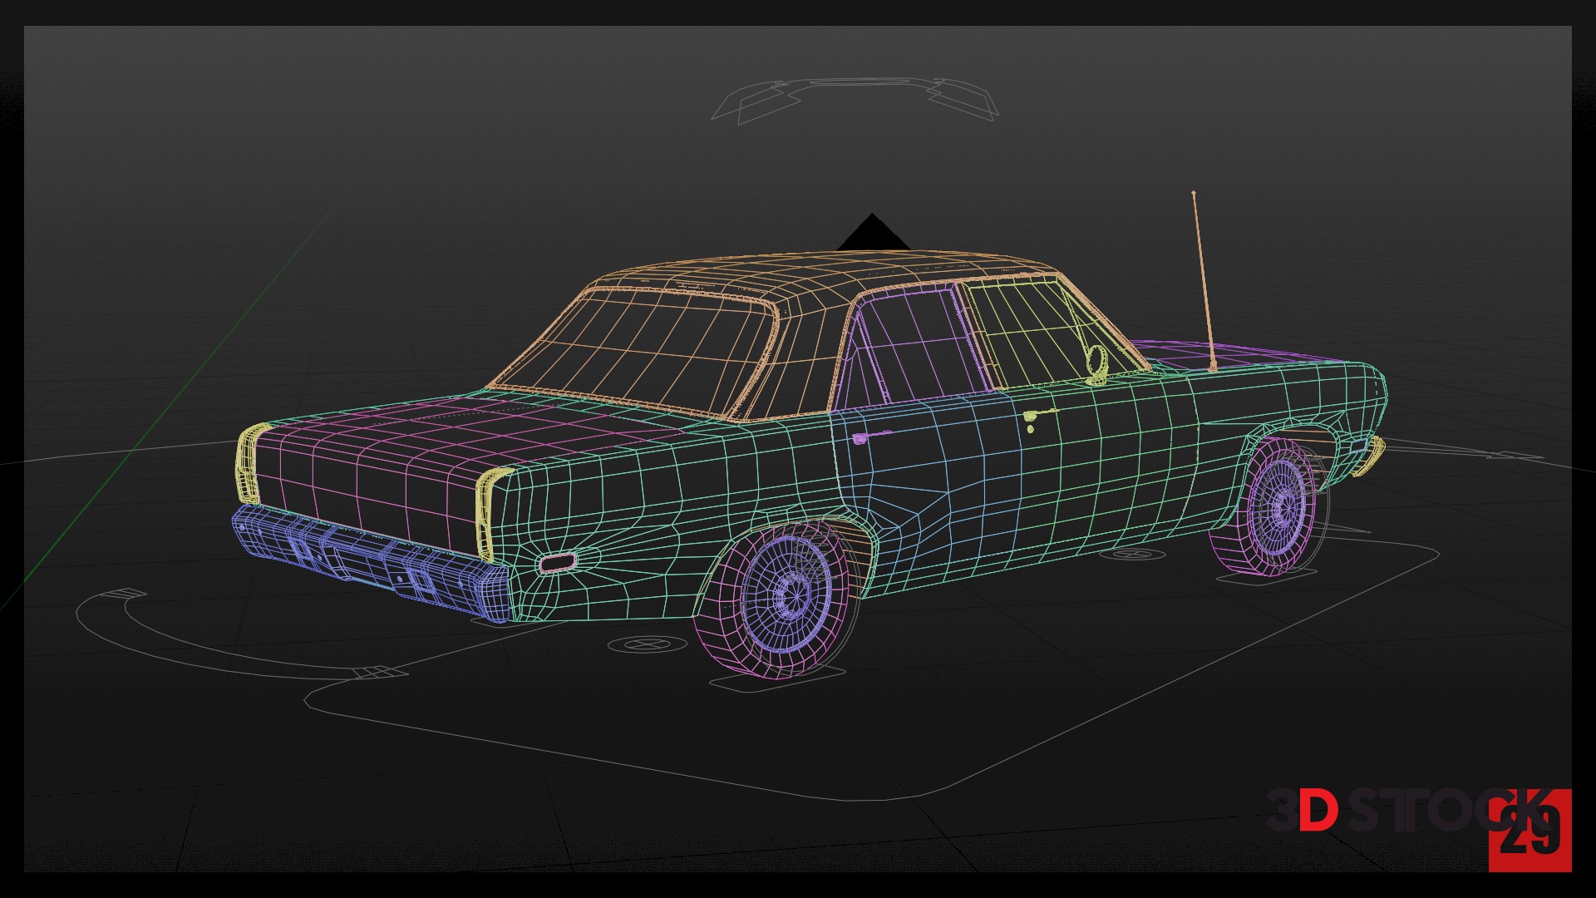Click the red side marker light

(557, 563)
